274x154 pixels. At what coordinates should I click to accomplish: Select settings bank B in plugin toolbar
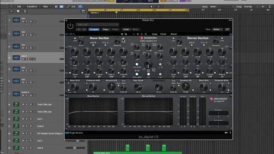[138, 34]
